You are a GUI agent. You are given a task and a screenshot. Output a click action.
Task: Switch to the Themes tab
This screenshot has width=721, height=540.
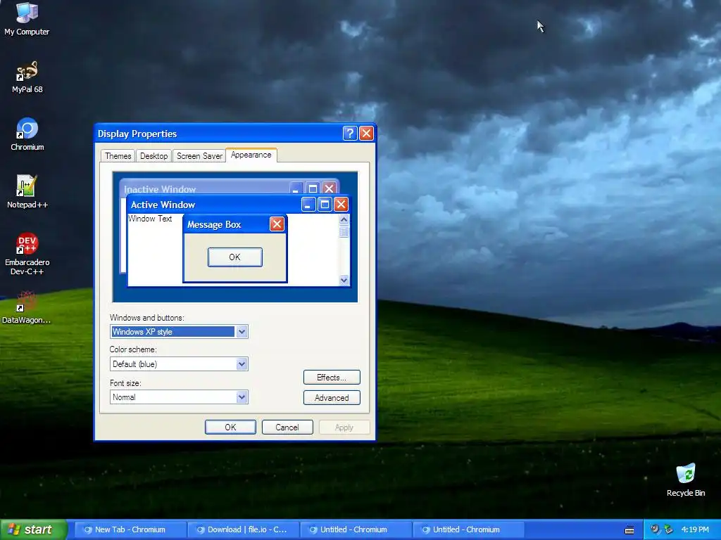[118, 156]
